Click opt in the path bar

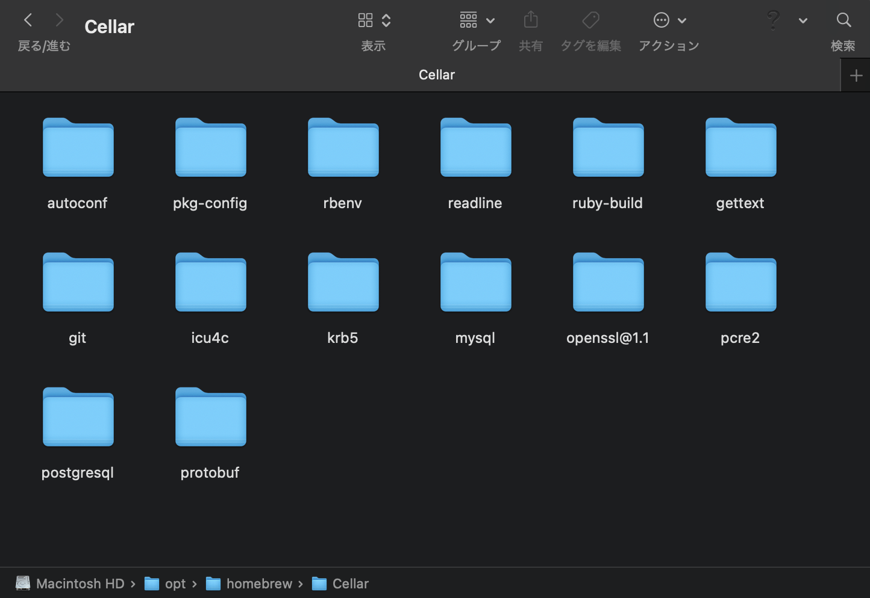(166, 584)
